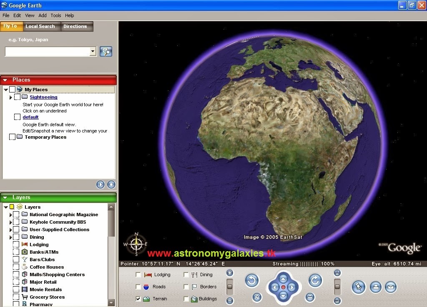
Task: Click the Layers scrollbar up arrow
Action: 111,207
